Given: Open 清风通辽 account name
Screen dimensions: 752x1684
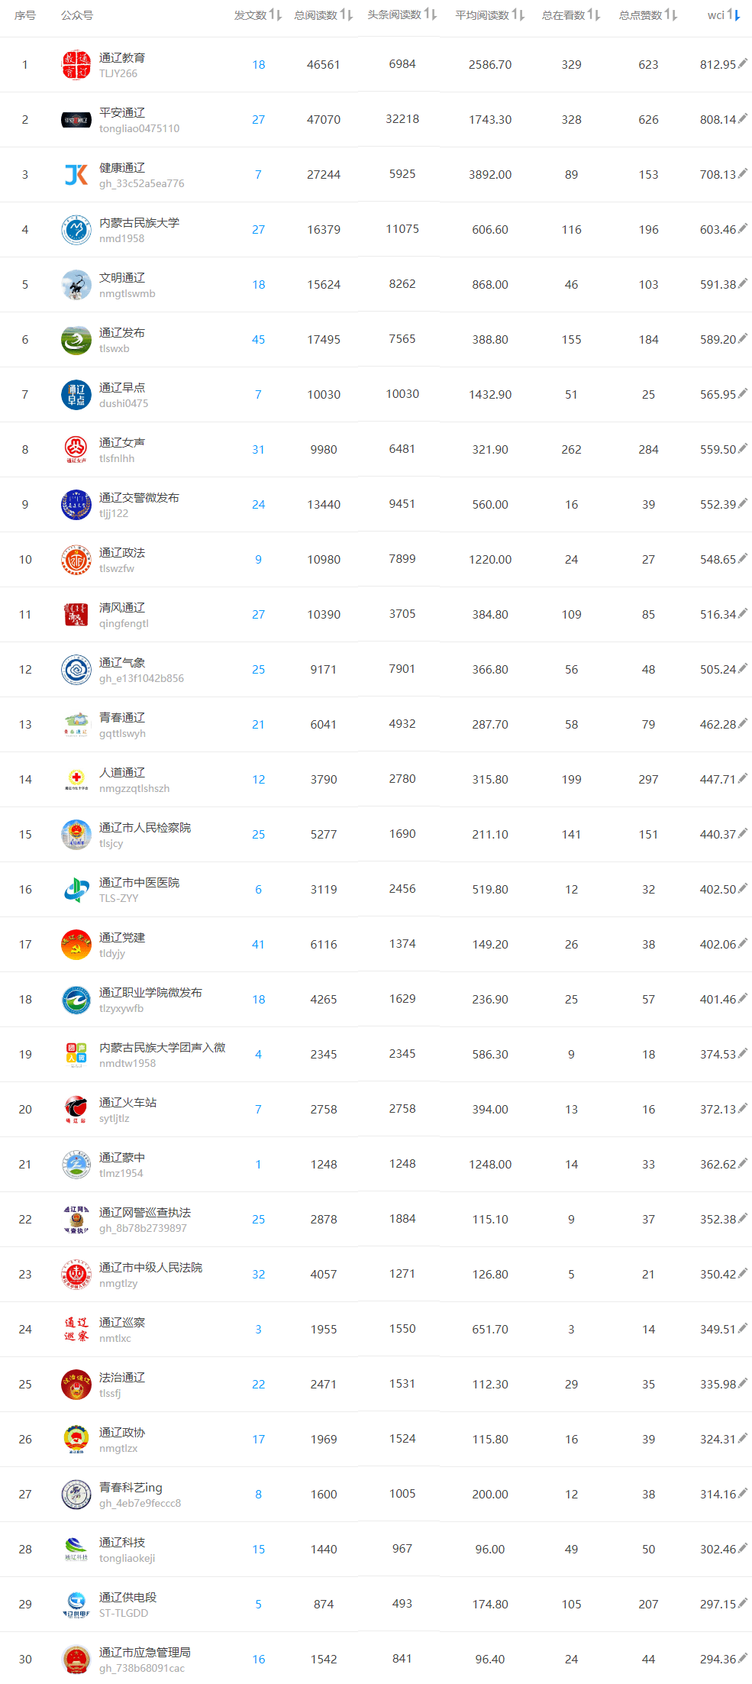Looking at the screenshot, I should tap(122, 607).
